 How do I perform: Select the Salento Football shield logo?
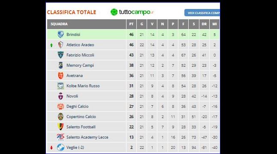[60, 127]
